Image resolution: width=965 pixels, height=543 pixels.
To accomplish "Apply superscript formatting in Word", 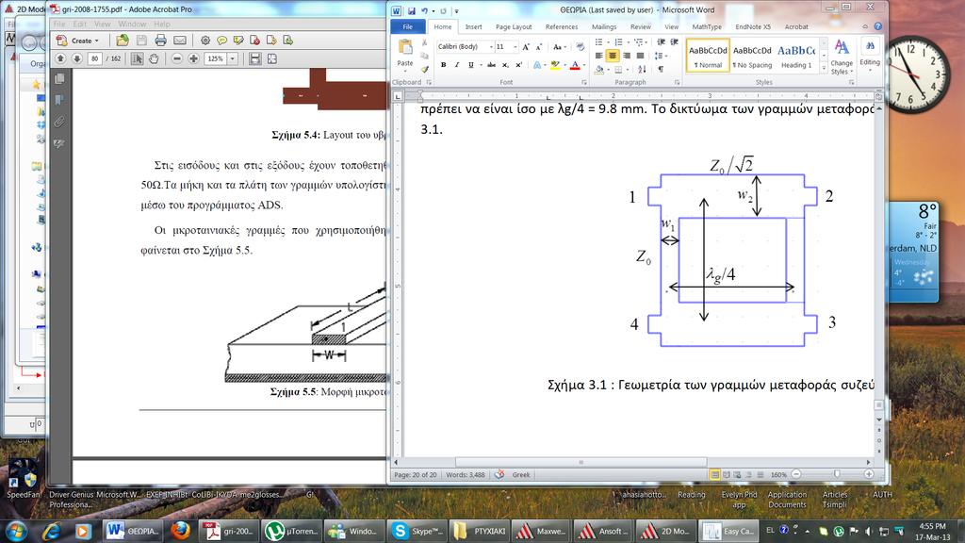I will (519, 65).
